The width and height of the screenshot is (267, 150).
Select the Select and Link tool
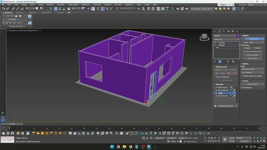pyautogui.click(x=13, y=9)
